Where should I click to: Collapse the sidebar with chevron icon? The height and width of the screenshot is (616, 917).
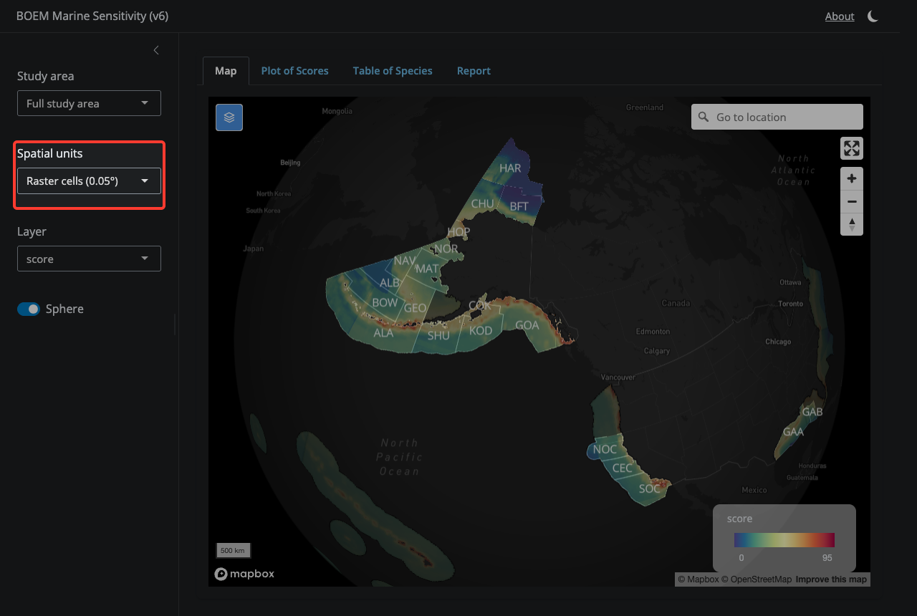pyautogui.click(x=156, y=50)
